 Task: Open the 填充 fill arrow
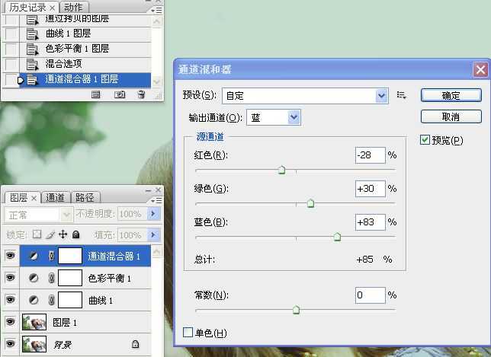click(x=154, y=234)
